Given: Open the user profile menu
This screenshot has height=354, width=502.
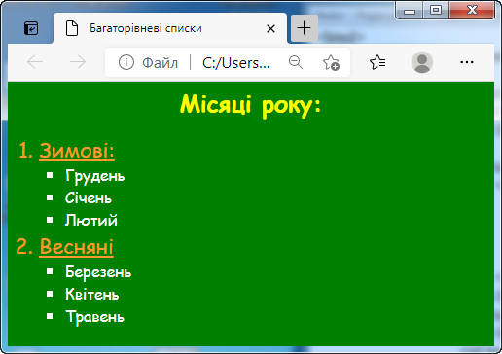Looking at the screenshot, I should tap(422, 62).
